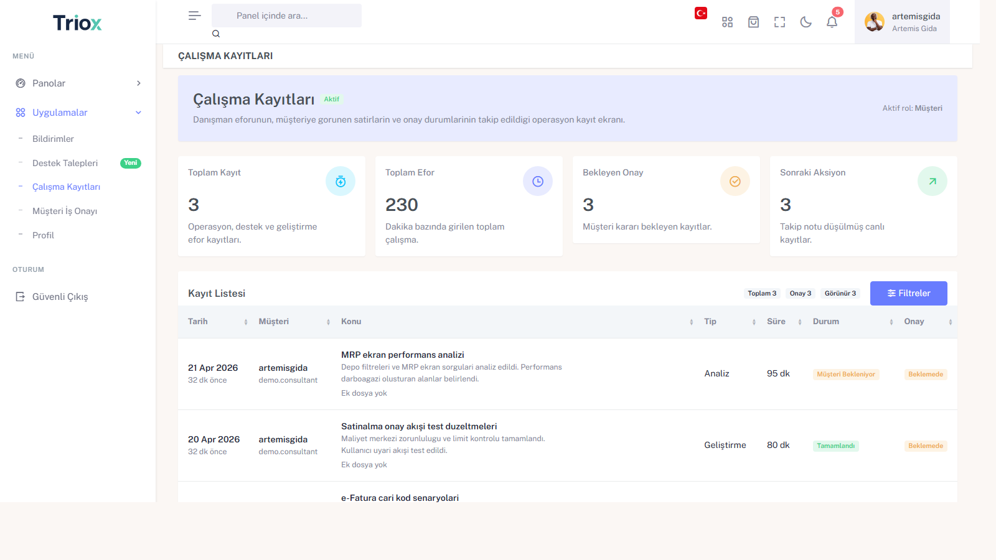The height and width of the screenshot is (560, 996).
Task: Click the Analiz type cell
Action: [x=716, y=373]
